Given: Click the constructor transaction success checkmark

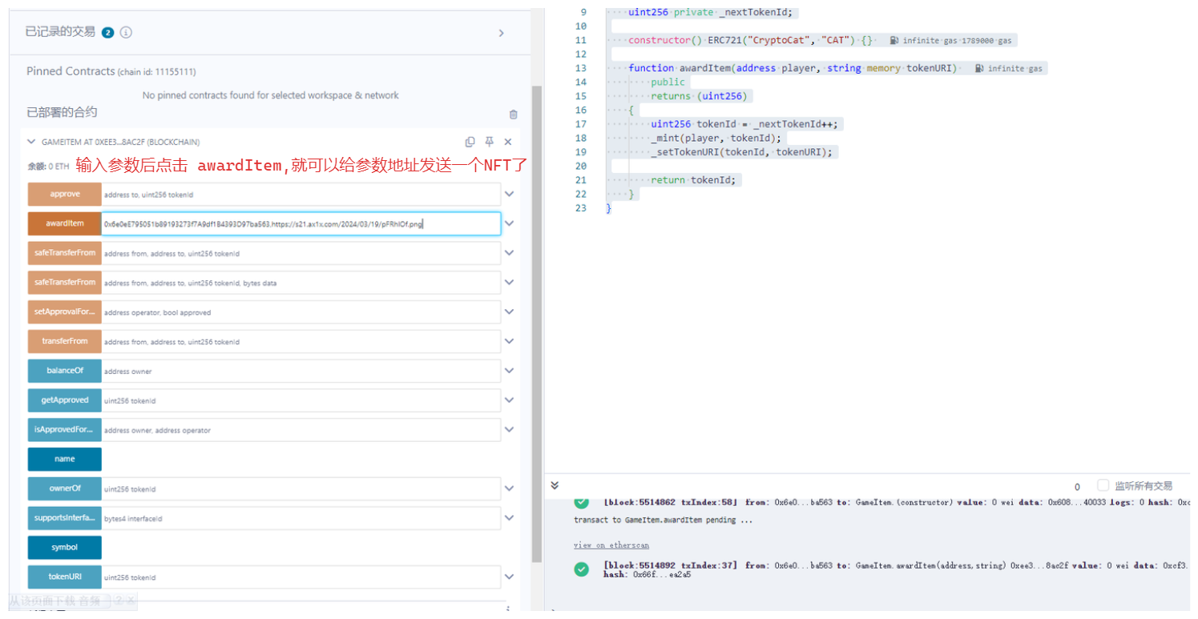Looking at the screenshot, I should point(581,502).
